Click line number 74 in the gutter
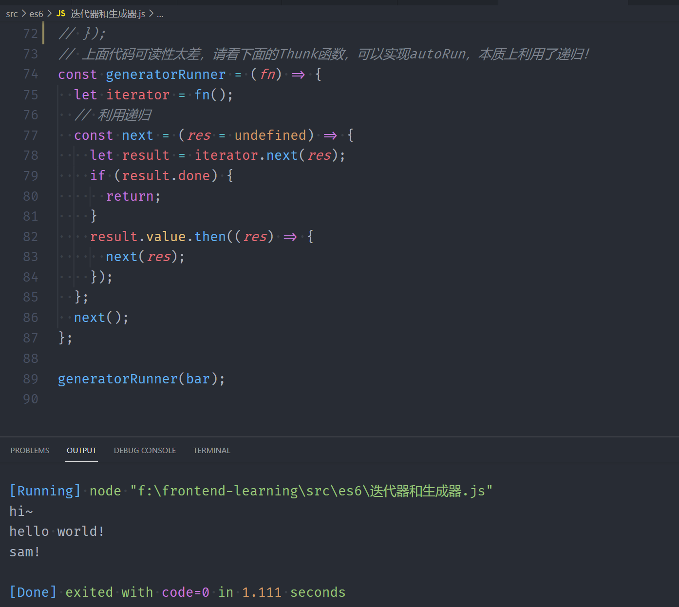This screenshot has width=679, height=607. (x=30, y=74)
